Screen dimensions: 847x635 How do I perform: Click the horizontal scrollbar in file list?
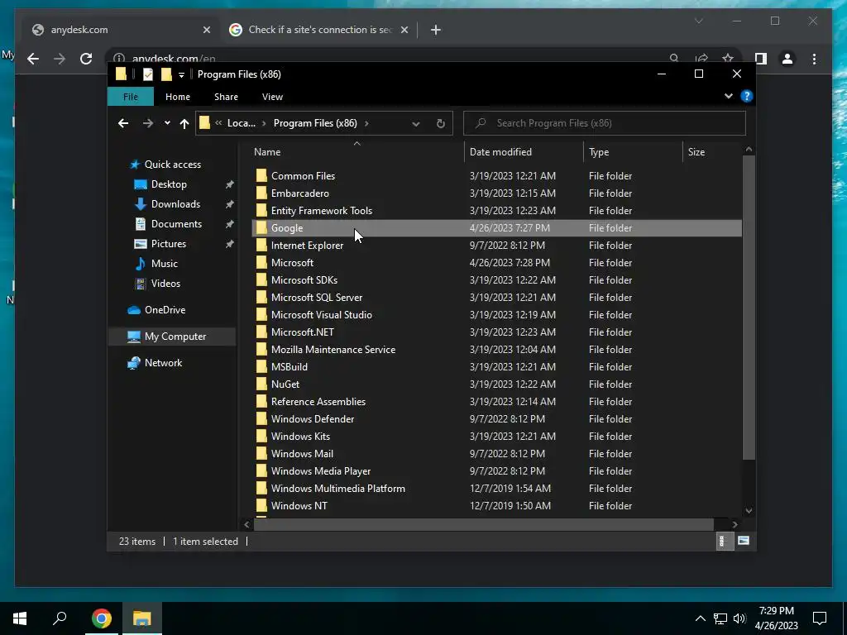(483, 524)
